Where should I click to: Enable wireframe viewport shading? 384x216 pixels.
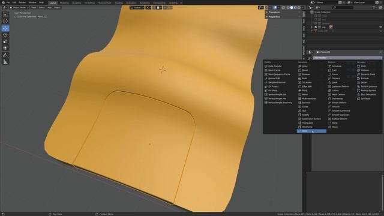[288, 8]
